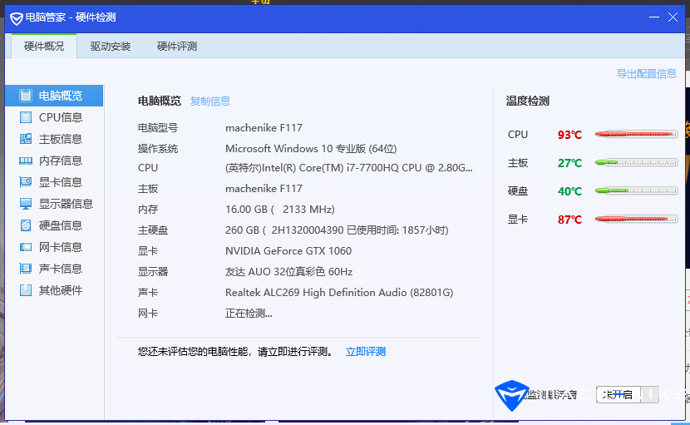
Task: Minimize the 硬件检测 window
Action: pos(654,17)
